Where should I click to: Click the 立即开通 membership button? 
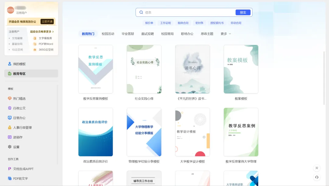point(47,22)
